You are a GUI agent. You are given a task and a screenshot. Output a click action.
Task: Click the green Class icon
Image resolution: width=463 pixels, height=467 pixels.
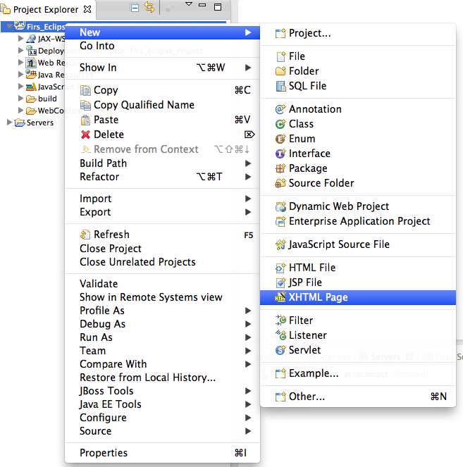[280, 124]
